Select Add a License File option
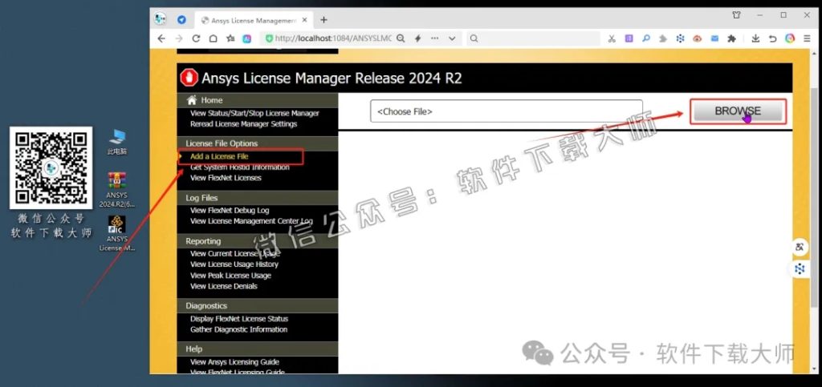 point(219,156)
